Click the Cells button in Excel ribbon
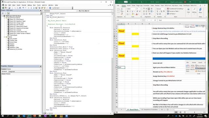Screen dimensions: 209x118 click(x=188, y=10)
